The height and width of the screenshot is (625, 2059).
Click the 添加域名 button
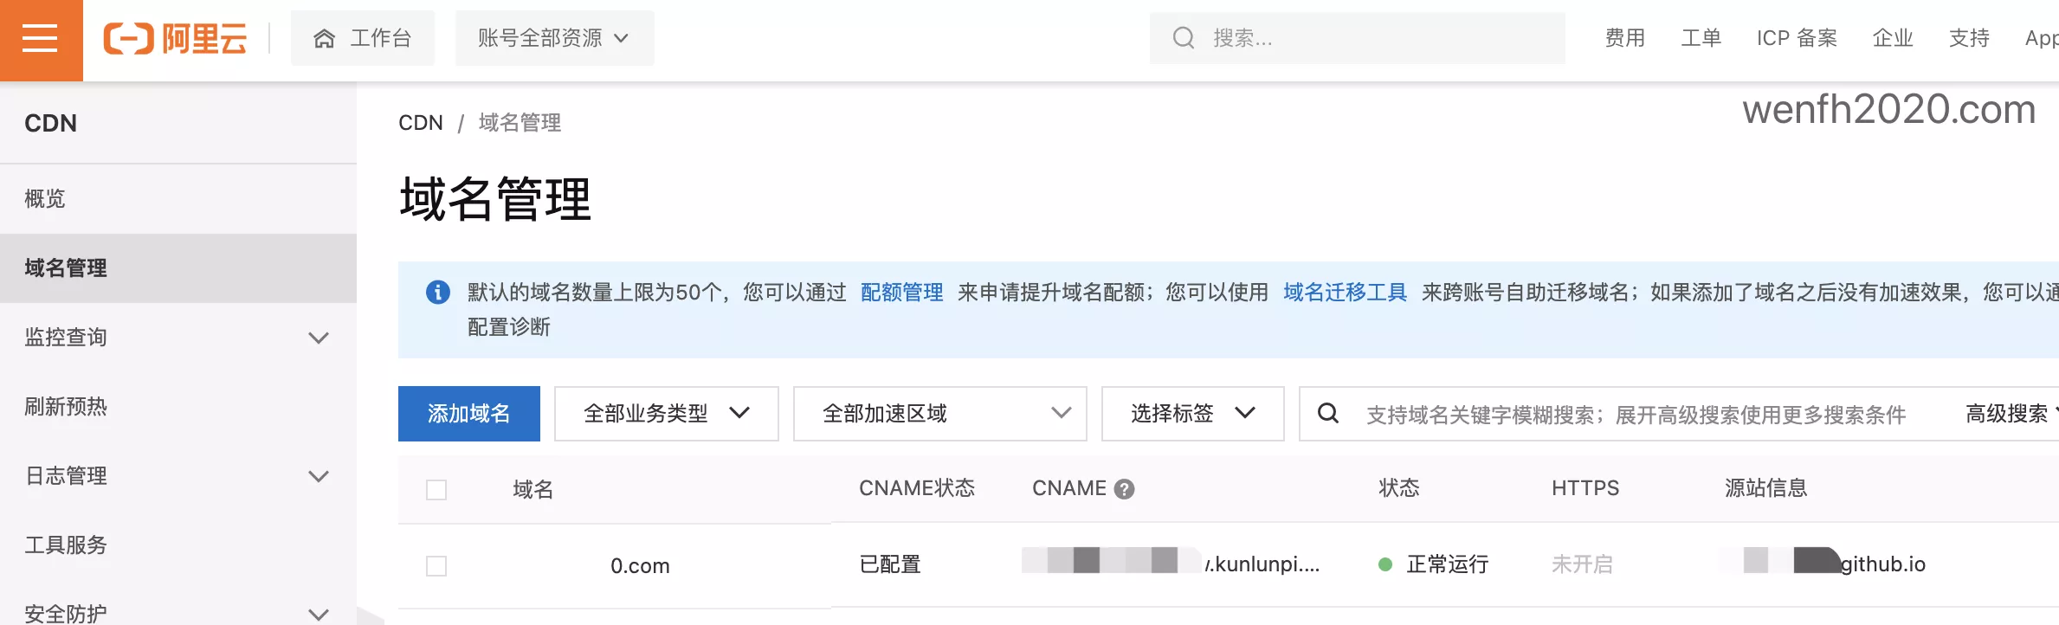point(468,414)
